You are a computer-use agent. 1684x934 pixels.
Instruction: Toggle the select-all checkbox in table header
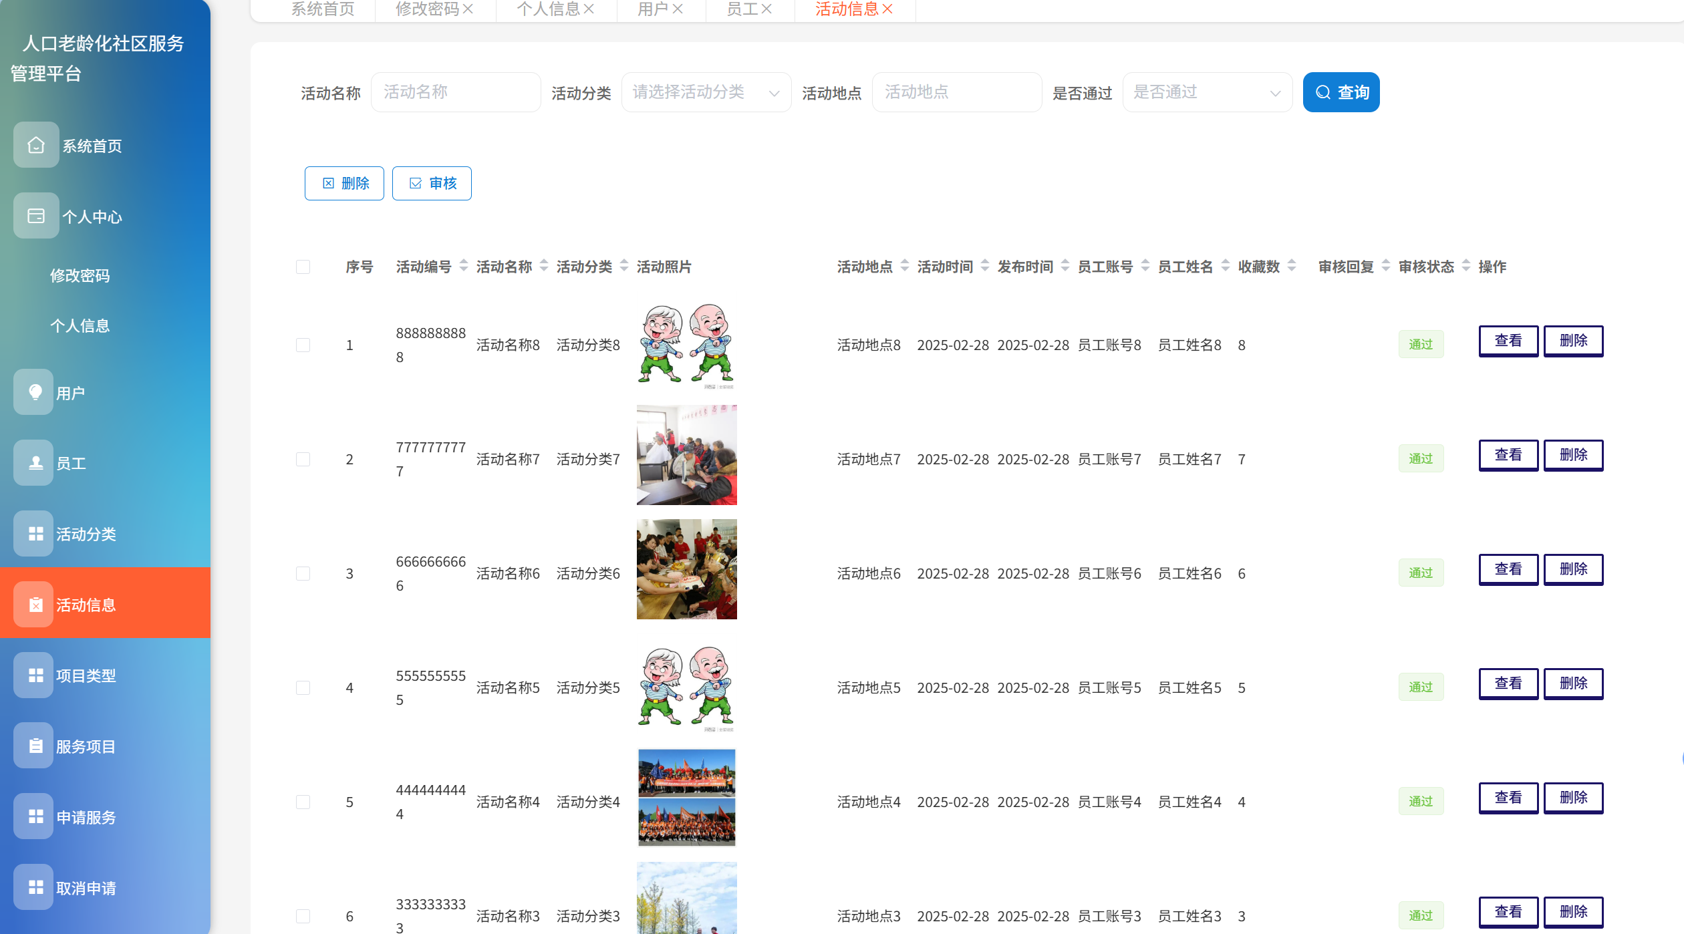point(303,267)
